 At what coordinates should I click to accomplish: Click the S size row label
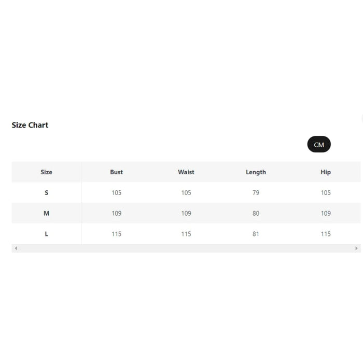(46, 193)
